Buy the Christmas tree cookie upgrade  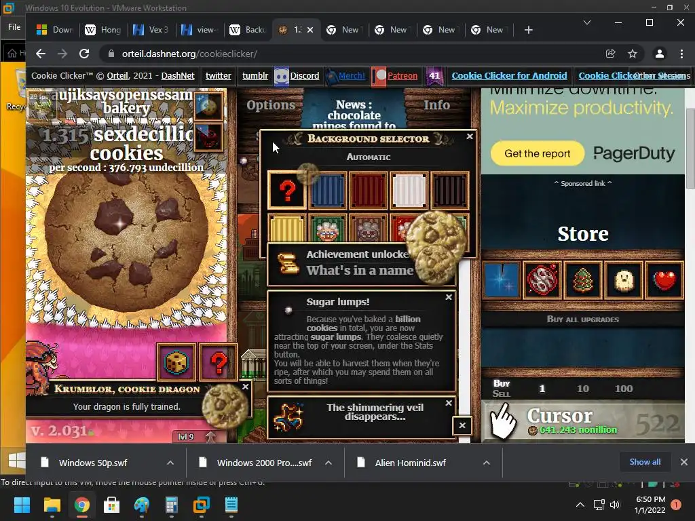(x=583, y=280)
